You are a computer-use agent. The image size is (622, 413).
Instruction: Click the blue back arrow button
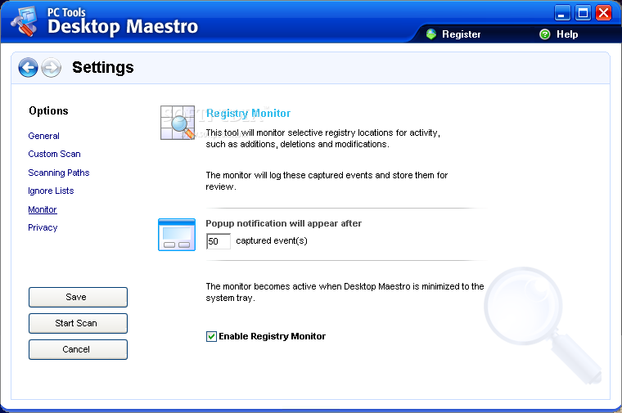click(28, 67)
